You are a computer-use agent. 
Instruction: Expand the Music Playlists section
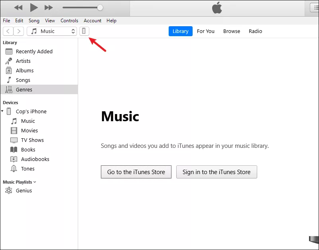click(34, 182)
